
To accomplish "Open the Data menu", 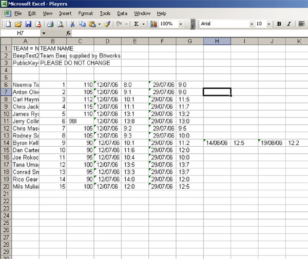I will coord(122,13).
